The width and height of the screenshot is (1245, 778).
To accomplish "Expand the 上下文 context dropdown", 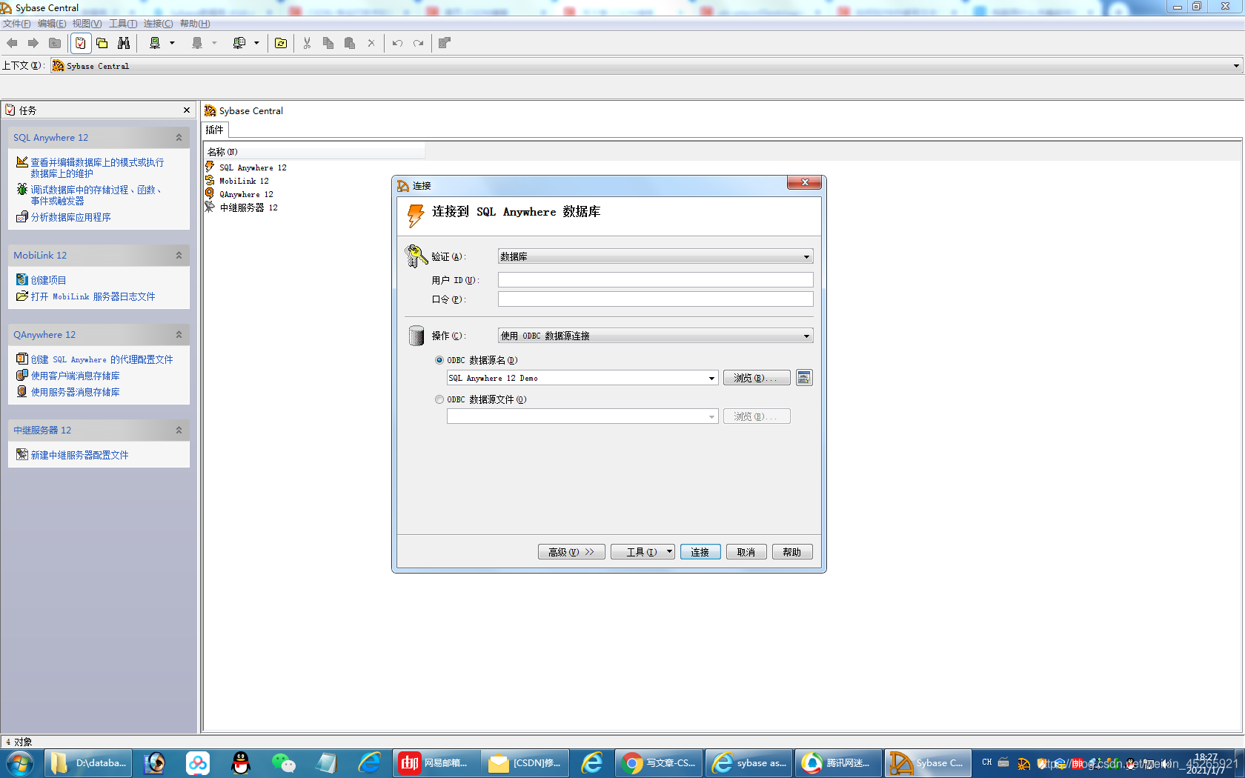I will [1236, 66].
